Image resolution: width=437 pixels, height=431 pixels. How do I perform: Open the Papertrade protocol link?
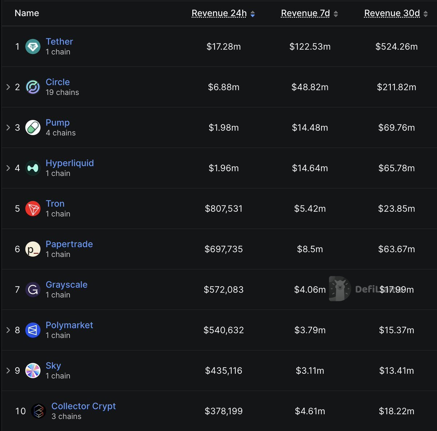[69, 244]
